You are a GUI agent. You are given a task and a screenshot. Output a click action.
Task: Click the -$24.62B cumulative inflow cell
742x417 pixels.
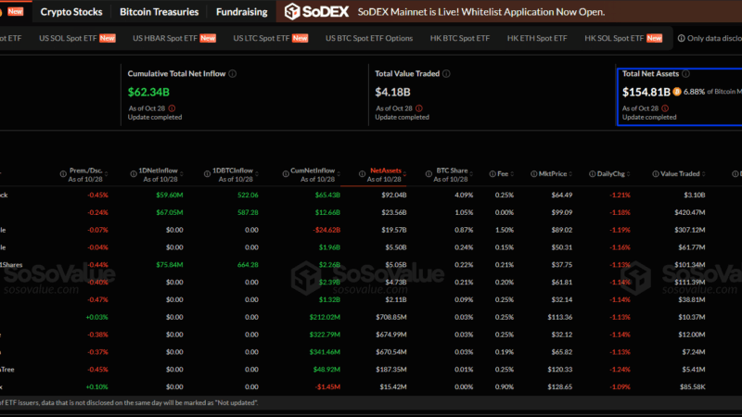(x=326, y=230)
